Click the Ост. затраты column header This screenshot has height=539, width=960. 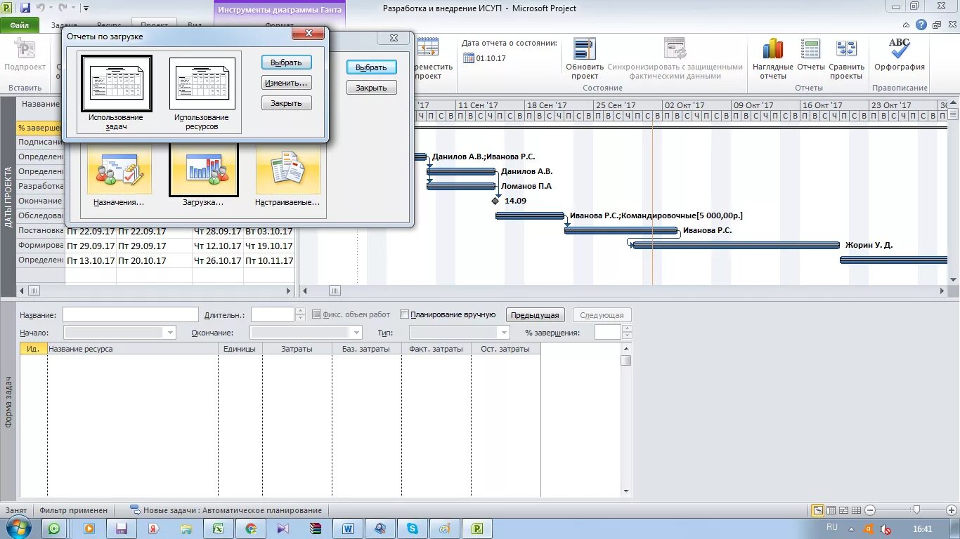pyautogui.click(x=505, y=349)
